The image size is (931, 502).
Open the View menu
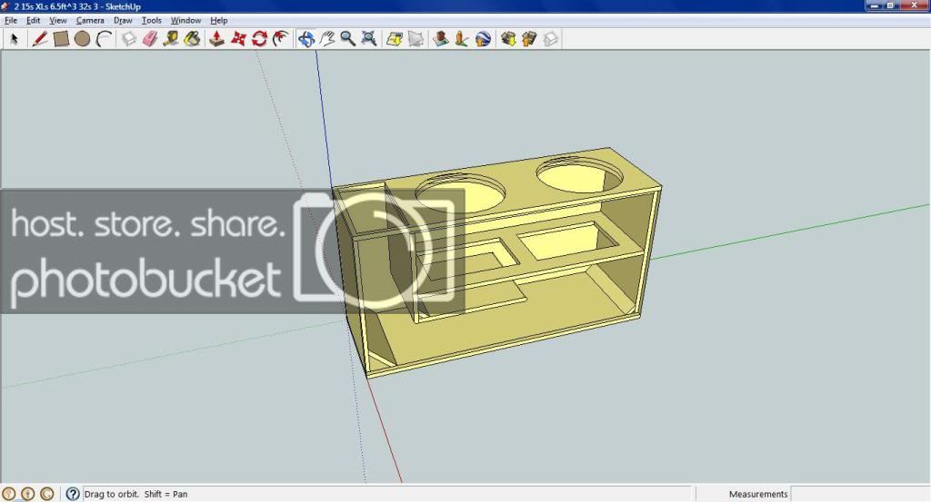[x=57, y=20]
